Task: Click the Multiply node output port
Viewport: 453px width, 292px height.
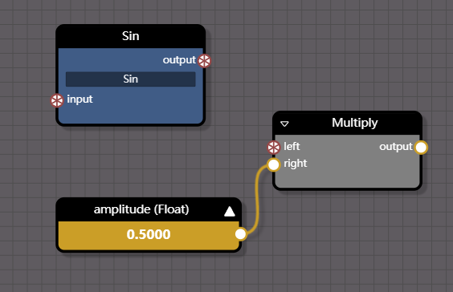Action: (x=421, y=148)
